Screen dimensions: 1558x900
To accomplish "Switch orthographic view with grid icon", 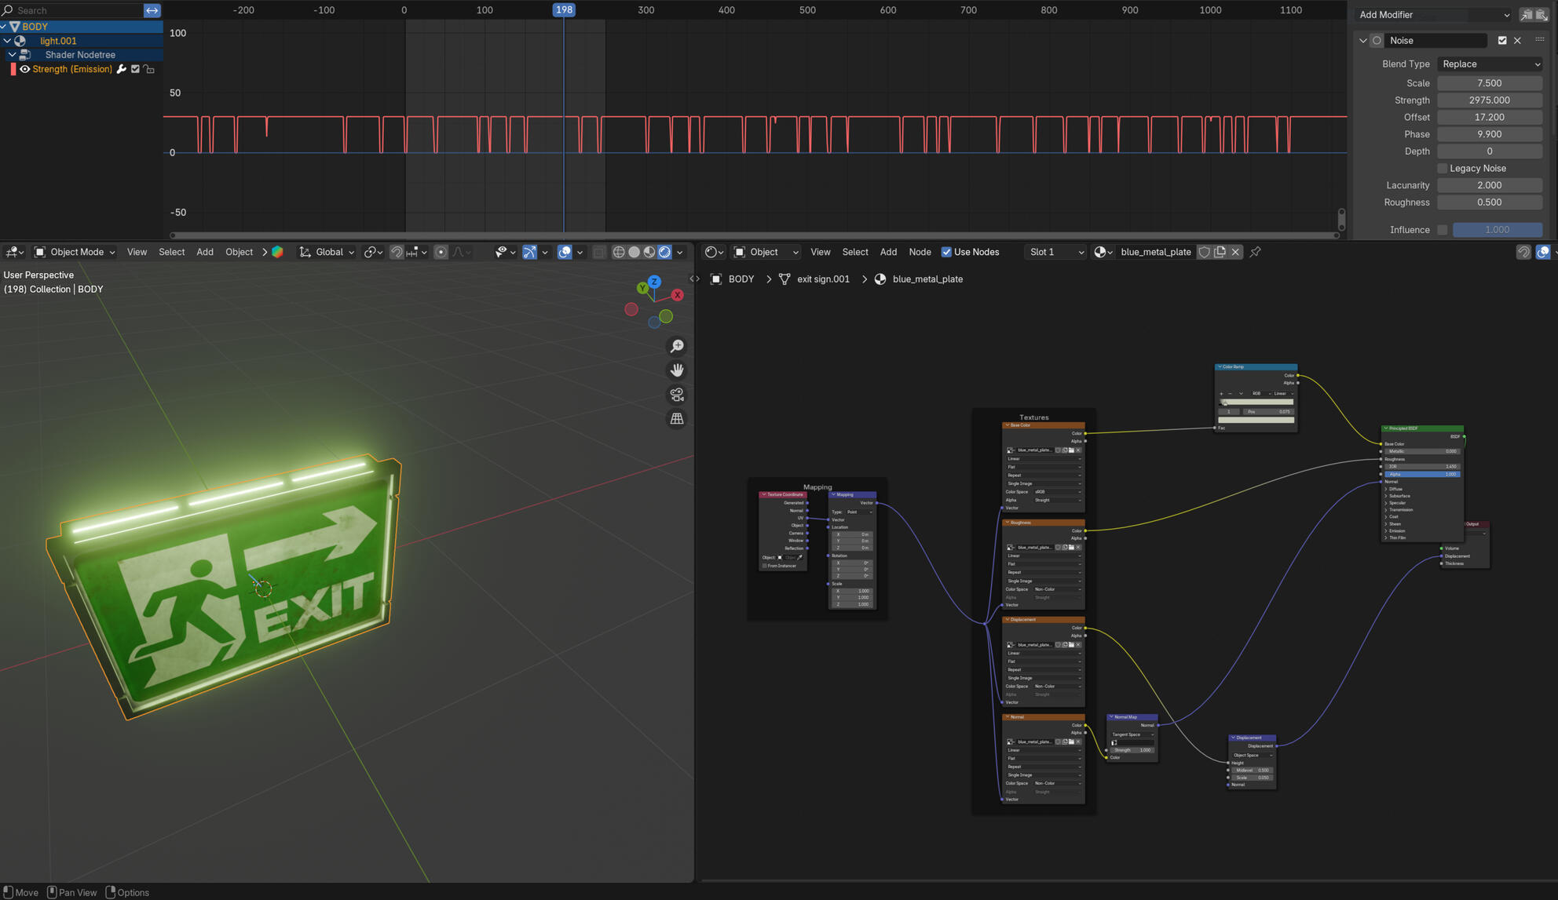I will (677, 419).
